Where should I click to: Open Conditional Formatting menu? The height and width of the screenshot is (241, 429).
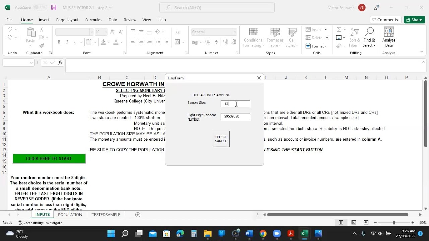pos(254,37)
